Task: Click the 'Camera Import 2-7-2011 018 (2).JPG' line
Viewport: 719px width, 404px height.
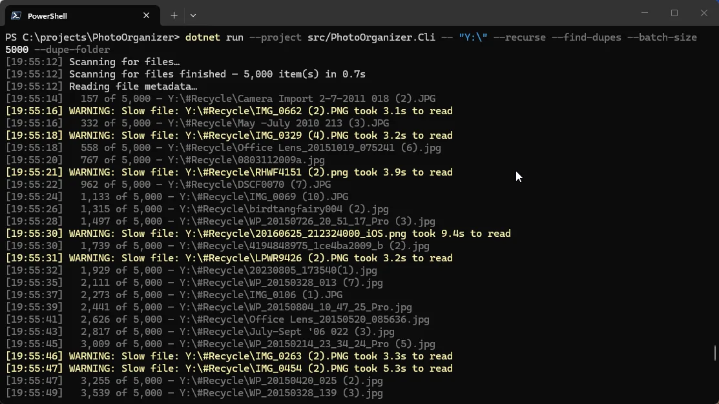Action: pos(220,99)
